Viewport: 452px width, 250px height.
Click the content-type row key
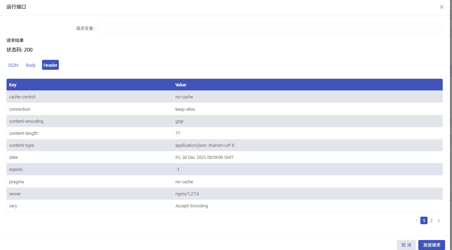coord(22,145)
